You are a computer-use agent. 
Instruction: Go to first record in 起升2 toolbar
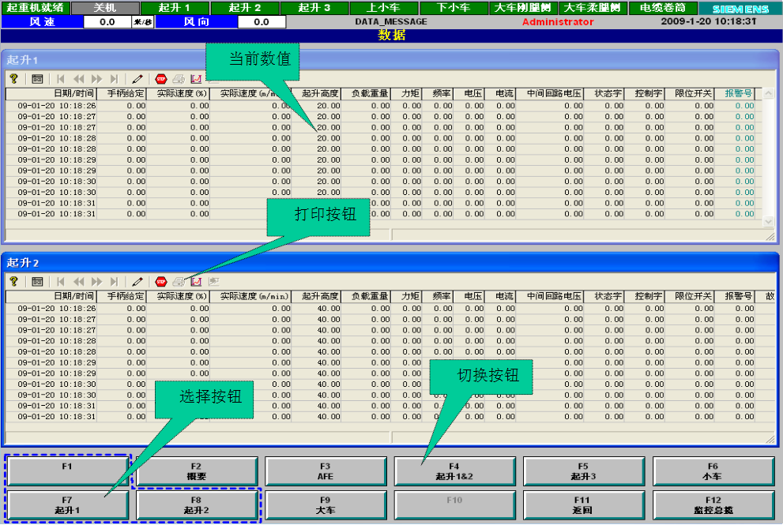click(61, 281)
